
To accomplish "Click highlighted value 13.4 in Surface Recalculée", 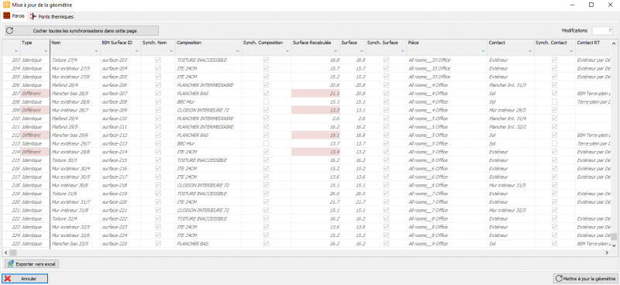I will tap(315, 151).
